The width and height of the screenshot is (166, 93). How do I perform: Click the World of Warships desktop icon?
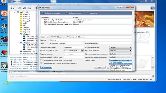coord(4,28)
